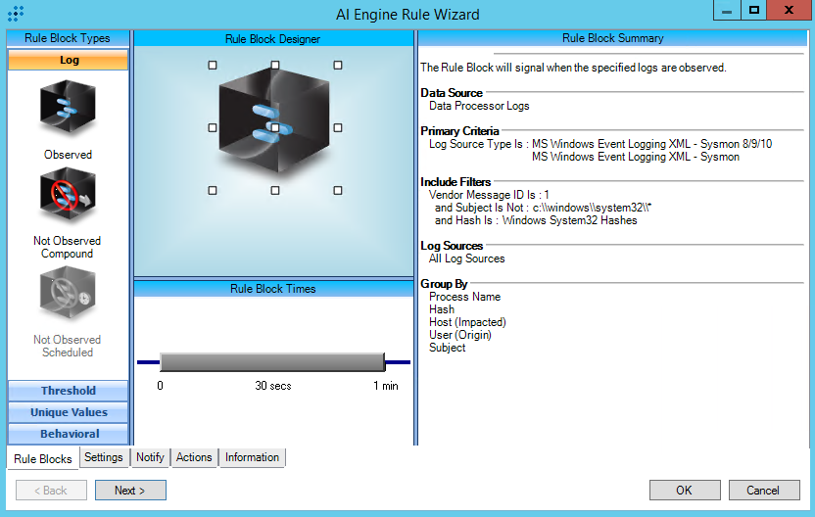The image size is (815, 517).
Task: Click the Cancel button
Action: coord(763,491)
